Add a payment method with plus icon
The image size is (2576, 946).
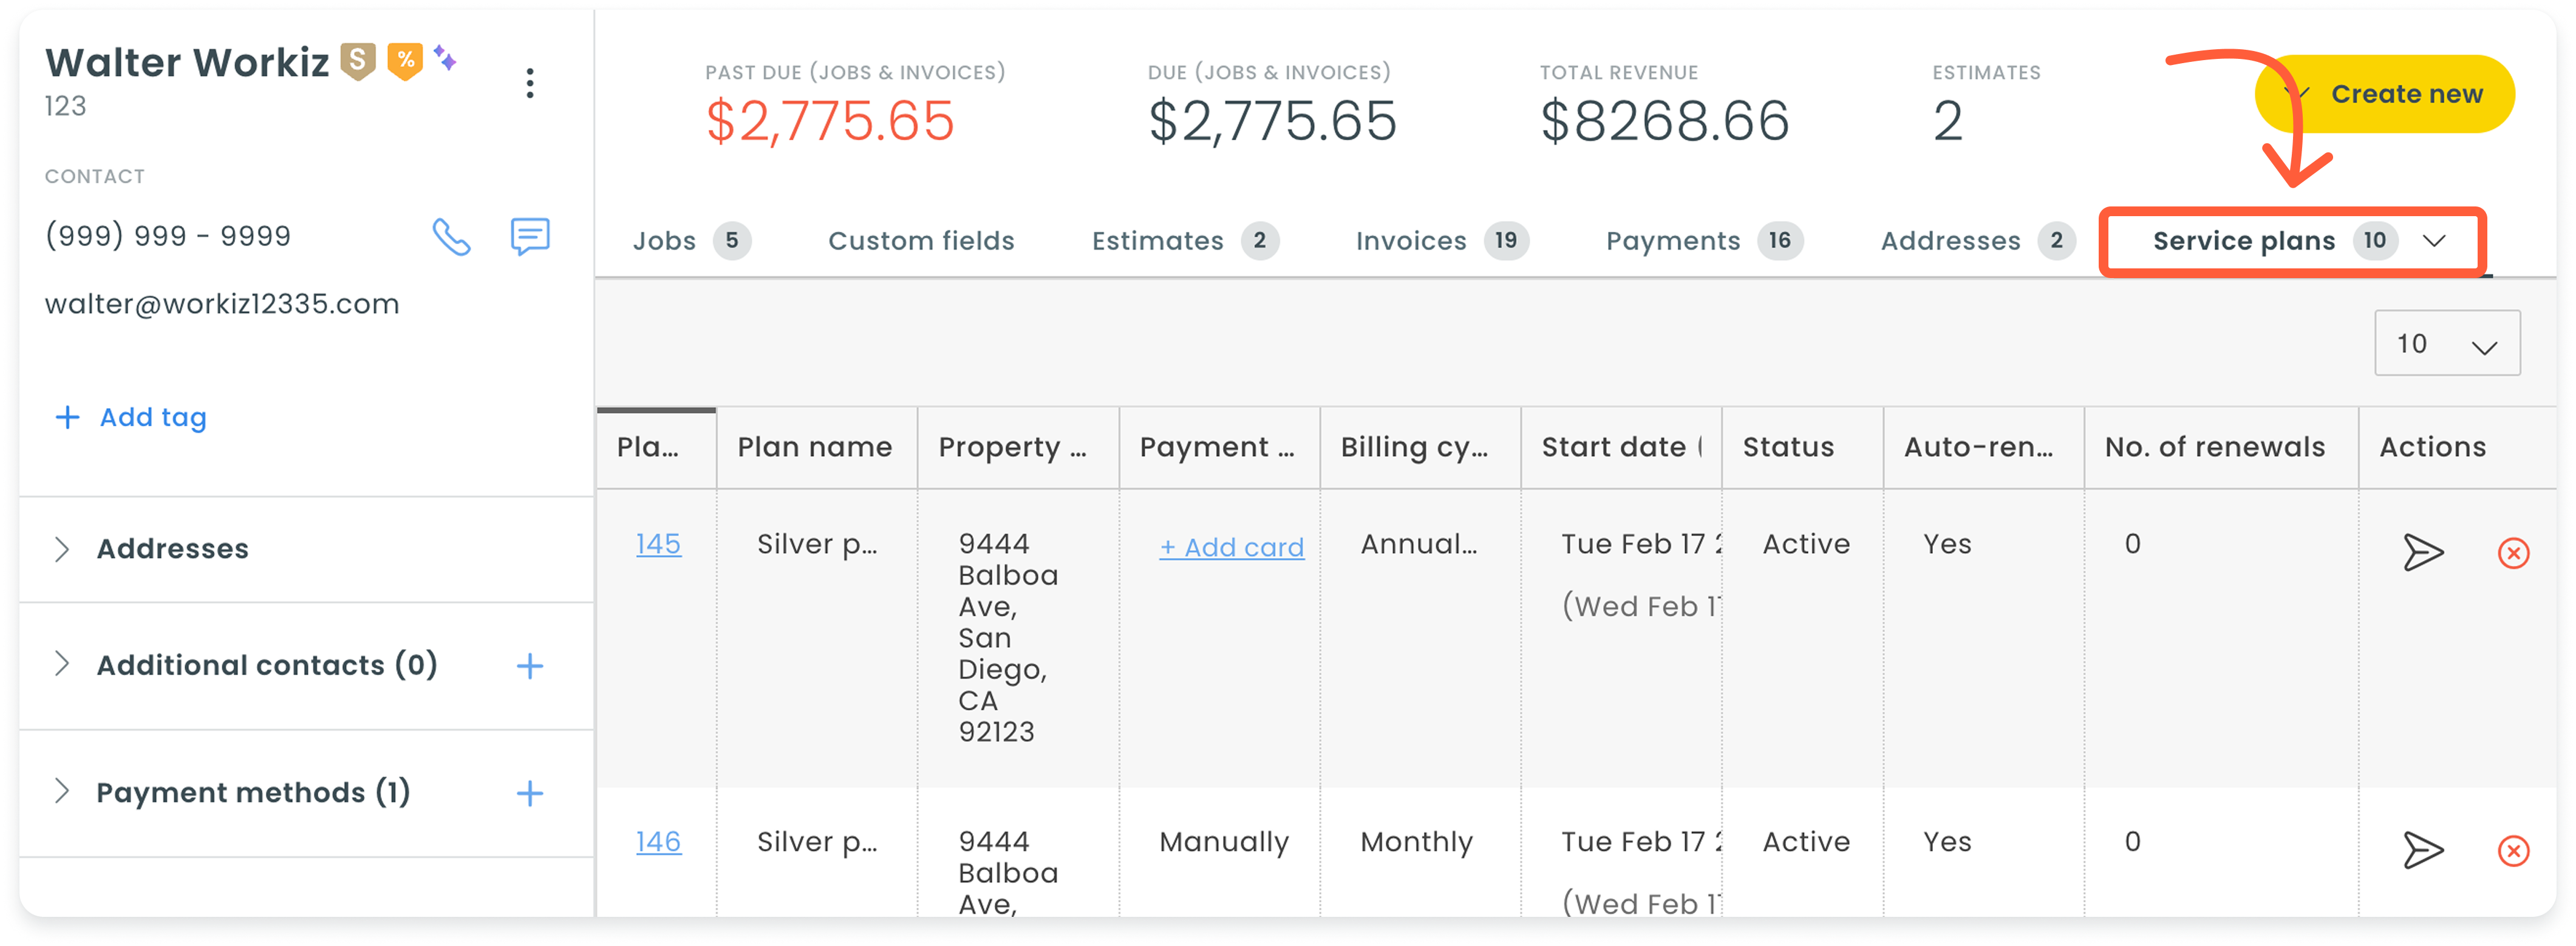tap(530, 794)
